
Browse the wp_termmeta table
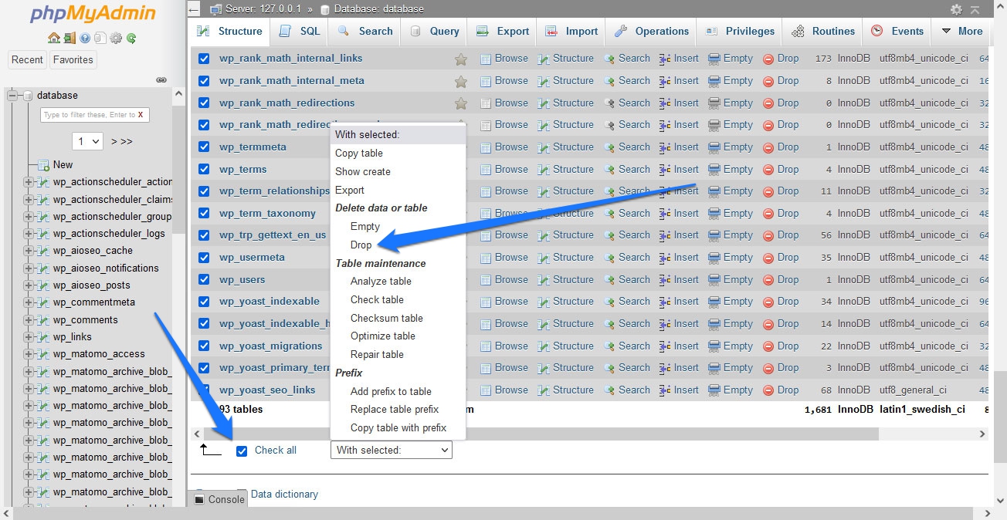[x=504, y=147]
